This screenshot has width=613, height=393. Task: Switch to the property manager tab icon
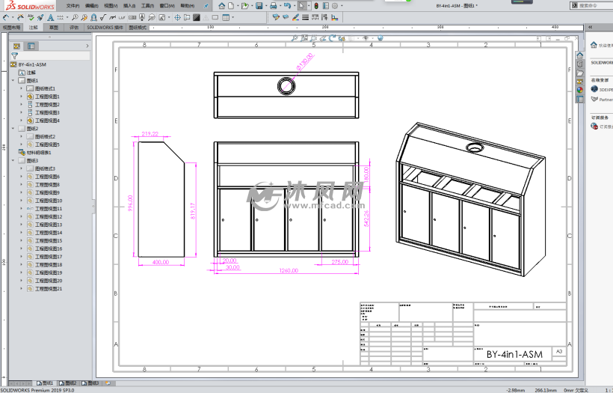click(x=31, y=46)
